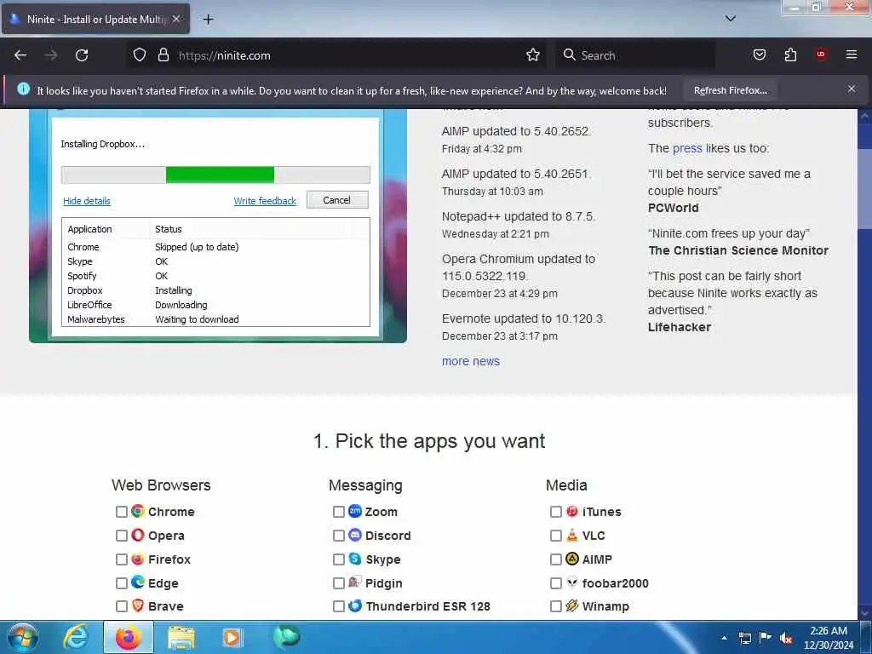872x654 pixels.
Task: Click the muted volume tray icon
Action: [786, 638]
